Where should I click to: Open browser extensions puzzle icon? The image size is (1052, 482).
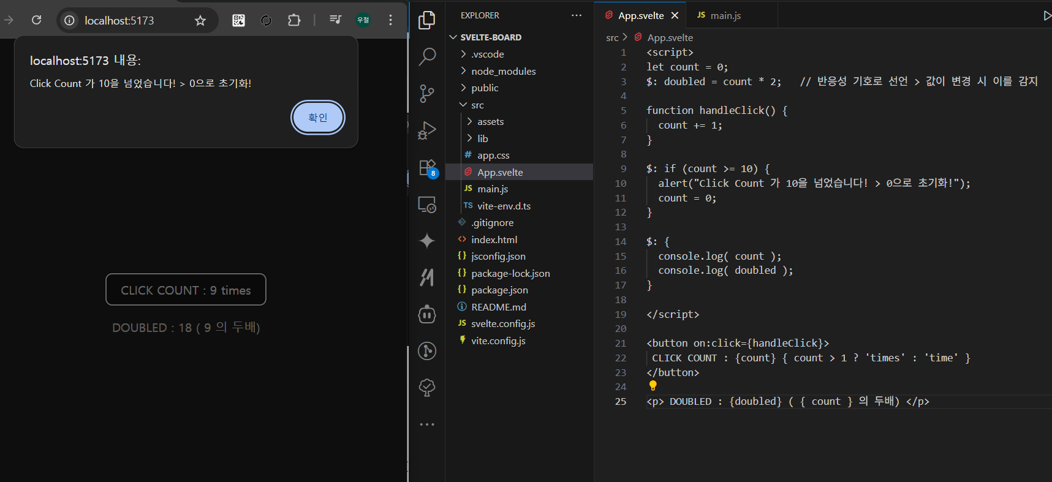pos(294,20)
